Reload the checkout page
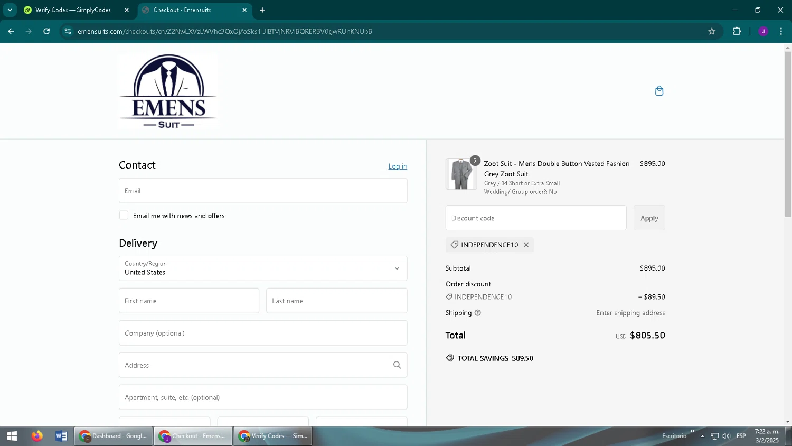The width and height of the screenshot is (792, 446). coord(46,31)
